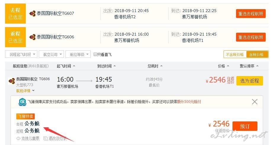Click Thai Airways logo beside TG607
Screen dimensions: 271x145
[32, 14]
